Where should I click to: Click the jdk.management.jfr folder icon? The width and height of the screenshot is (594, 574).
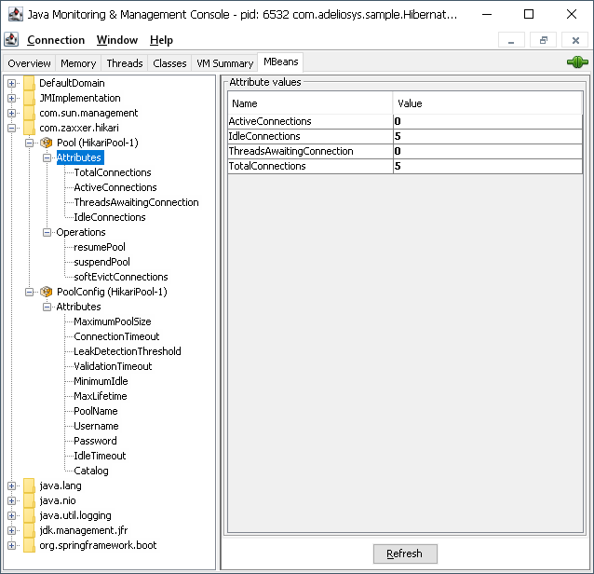[29, 530]
